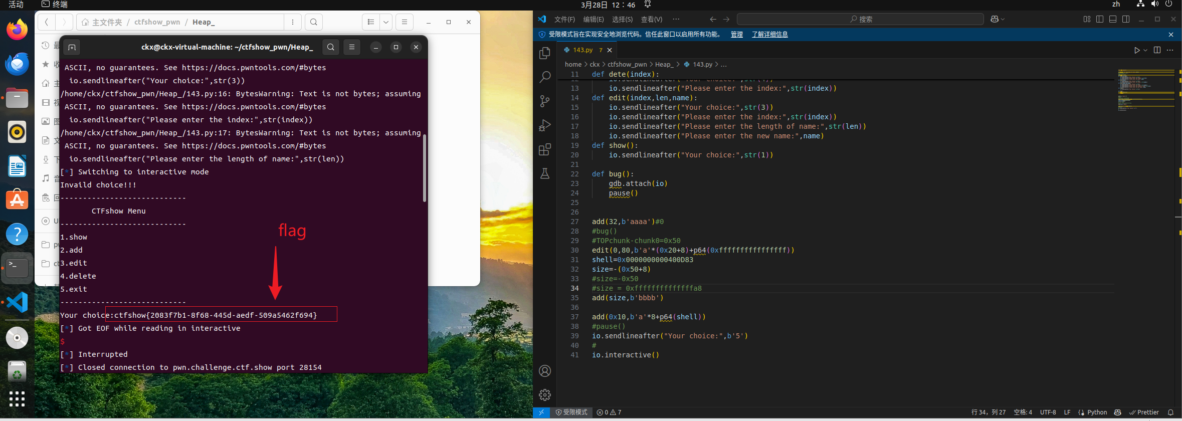The image size is (1182, 421).
Task: Open Customize Layout in VS Code
Action: [x=1087, y=19]
